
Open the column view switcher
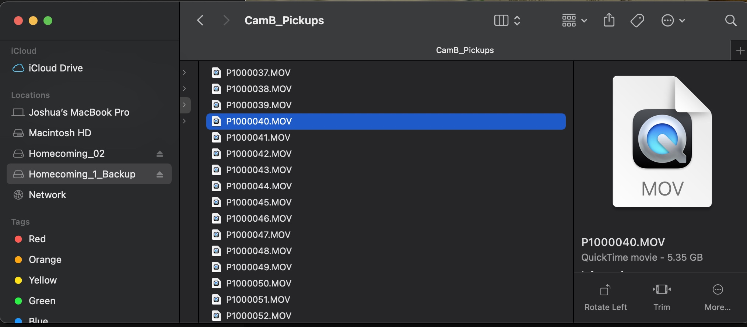(x=507, y=20)
